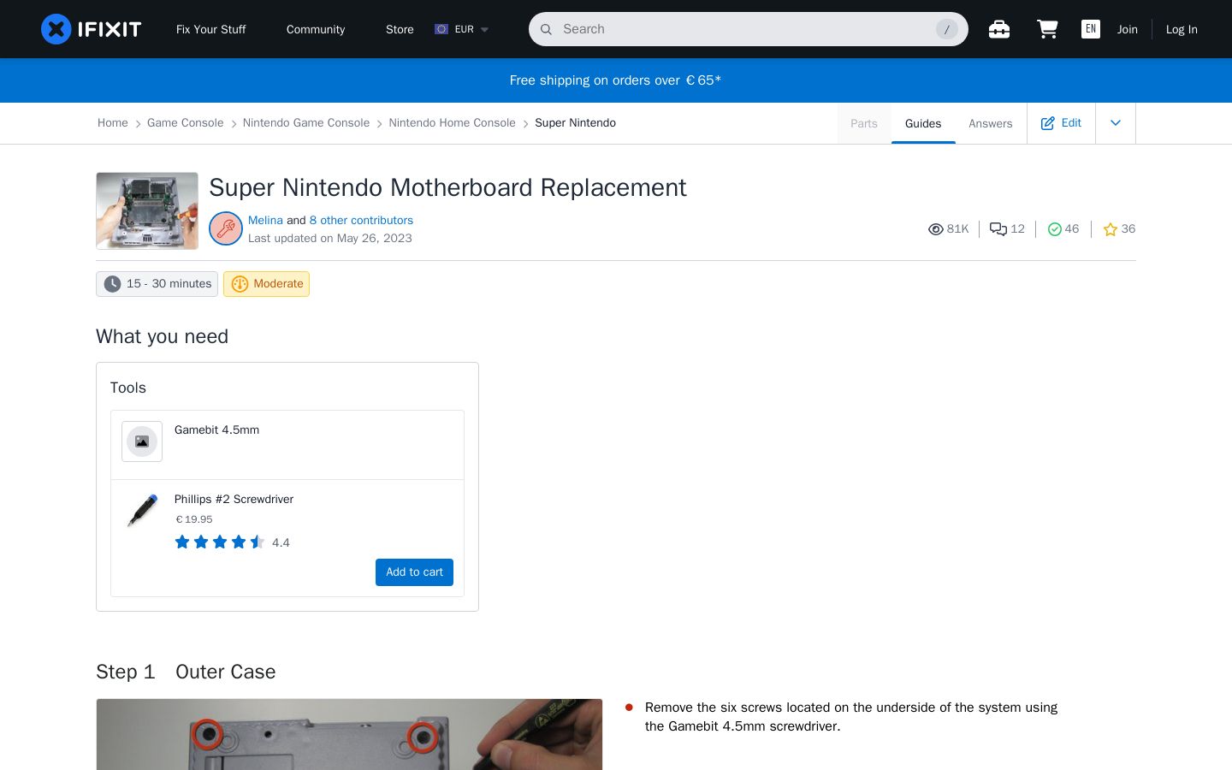Open the Community menu
The image size is (1232, 770).
(316, 29)
